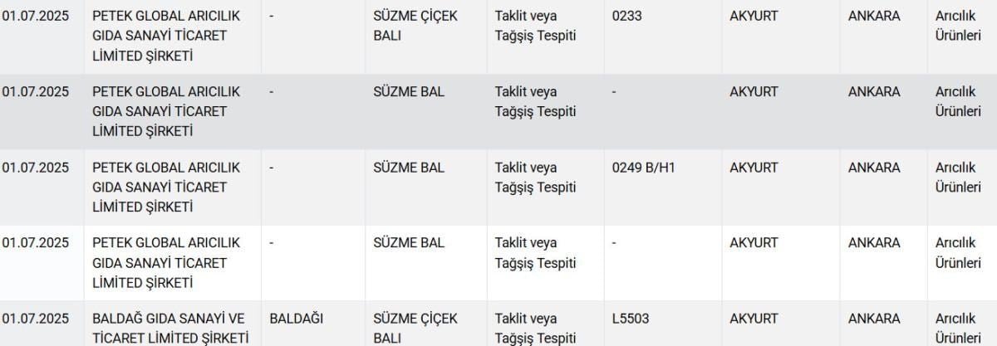Image resolution: width=997 pixels, height=346 pixels.
Task: Click the L5503 batch number cell
Action: tap(631, 319)
